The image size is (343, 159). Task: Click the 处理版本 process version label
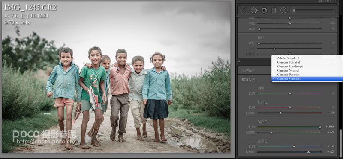pyautogui.click(x=249, y=70)
